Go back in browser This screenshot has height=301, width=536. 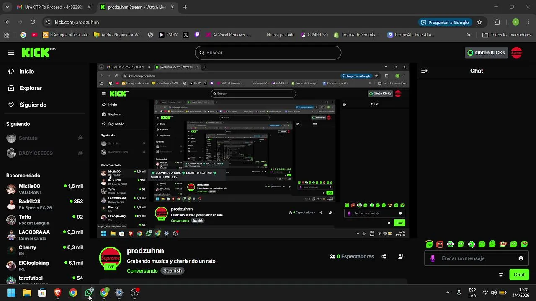point(8,22)
